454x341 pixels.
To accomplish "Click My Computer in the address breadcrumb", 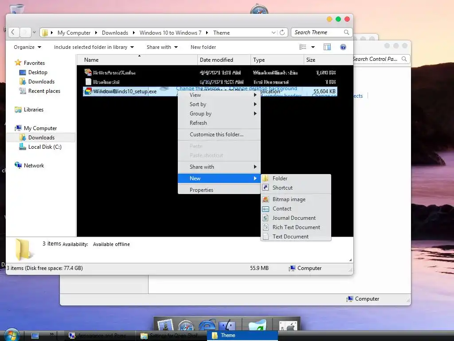I will (x=74, y=33).
